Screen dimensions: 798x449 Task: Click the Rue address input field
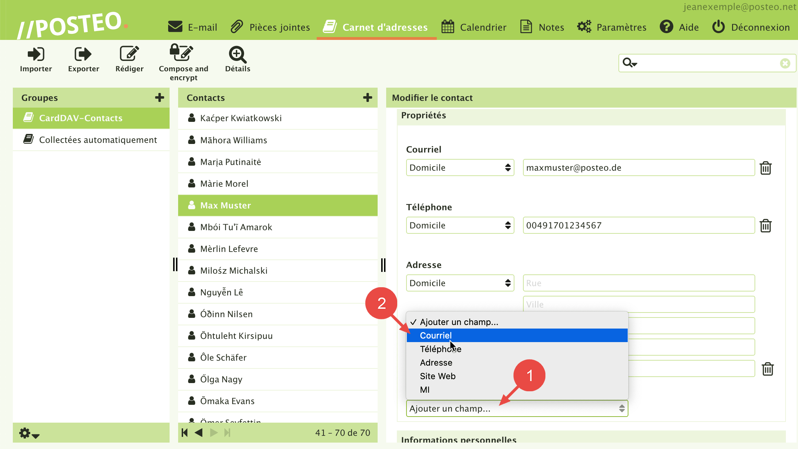click(638, 283)
